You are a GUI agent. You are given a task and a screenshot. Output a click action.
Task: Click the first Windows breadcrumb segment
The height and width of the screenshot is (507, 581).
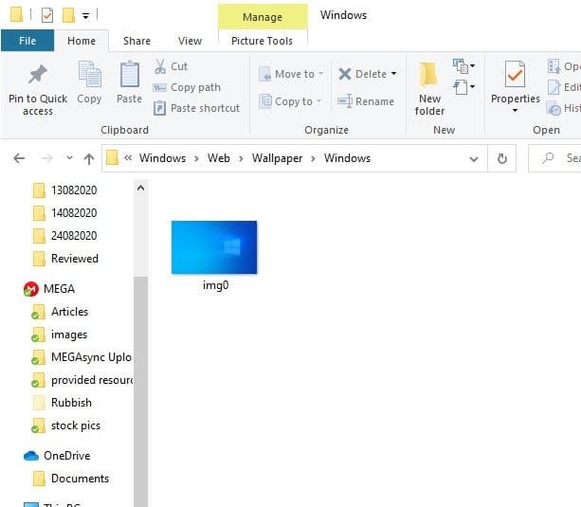pos(162,158)
